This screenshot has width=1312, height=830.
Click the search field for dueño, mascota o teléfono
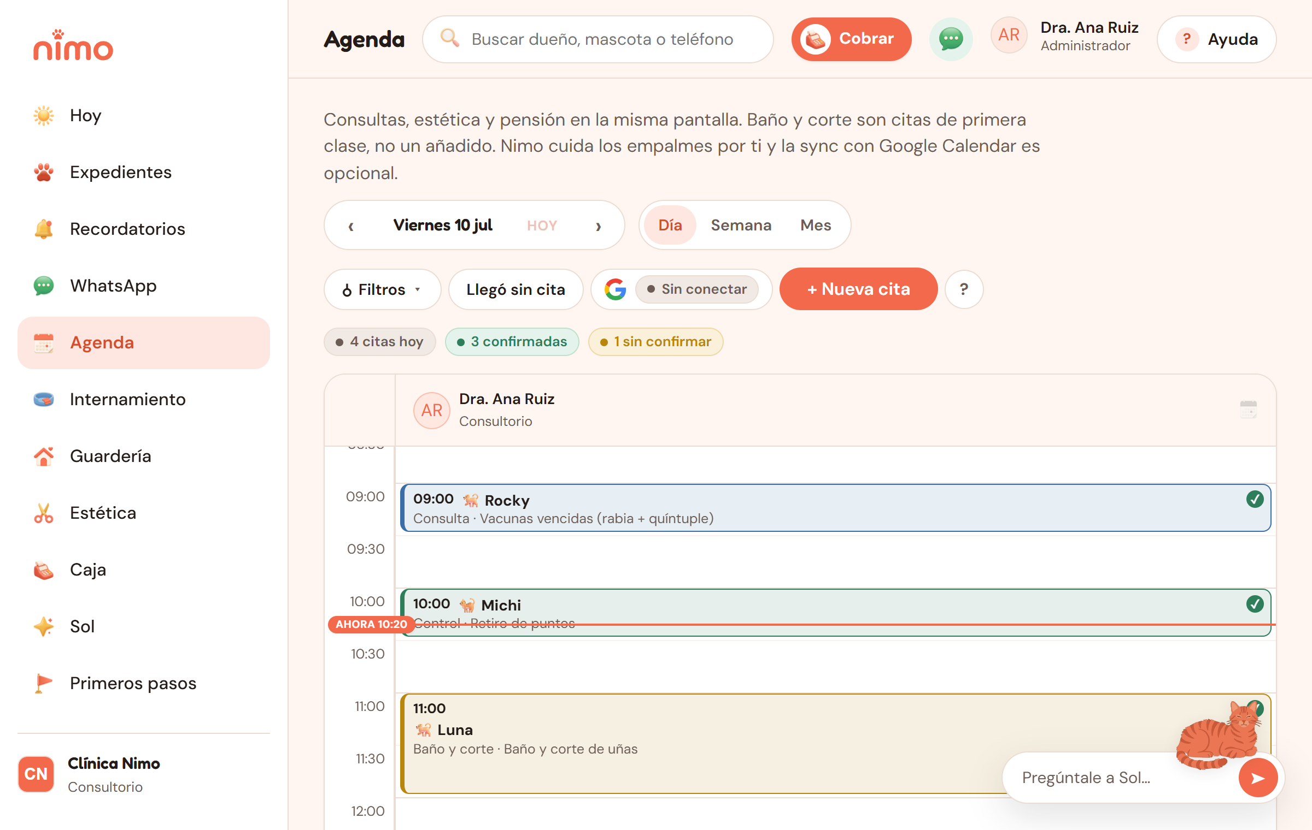tap(598, 39)
